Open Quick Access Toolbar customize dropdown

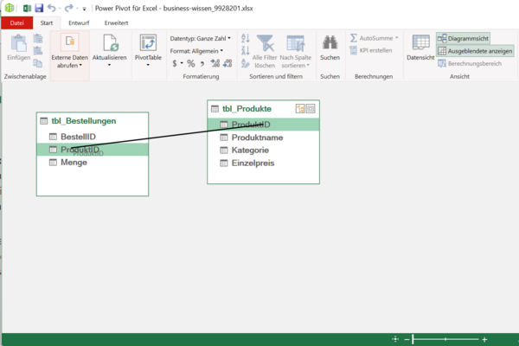[x=85, y=9]
